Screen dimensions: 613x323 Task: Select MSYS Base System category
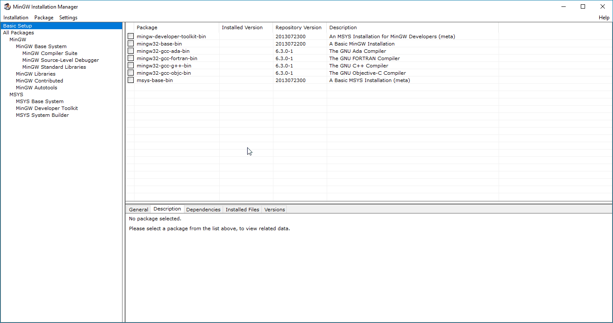(40, 101)
